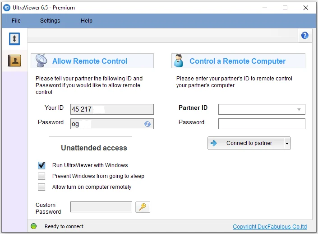Open the contacts address book icon
The width and height of the screenshot is (318, 234).
pyautogui.click(x=14, y=61)
